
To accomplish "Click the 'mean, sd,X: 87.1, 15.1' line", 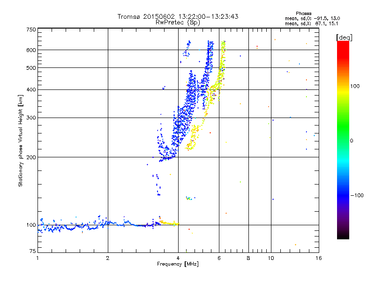I will click(x=311, y=23).
